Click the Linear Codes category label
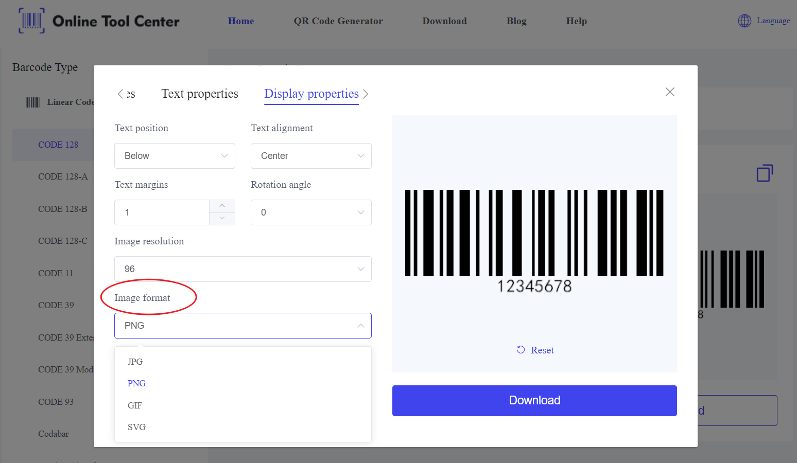This screenshot has height=463, width=797. click(71, 102)
